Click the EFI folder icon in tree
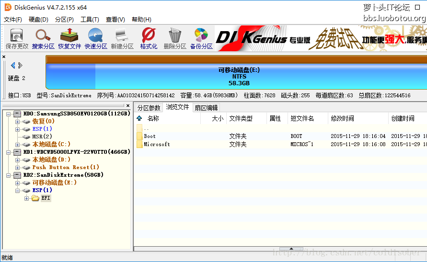 pos(35,198)
